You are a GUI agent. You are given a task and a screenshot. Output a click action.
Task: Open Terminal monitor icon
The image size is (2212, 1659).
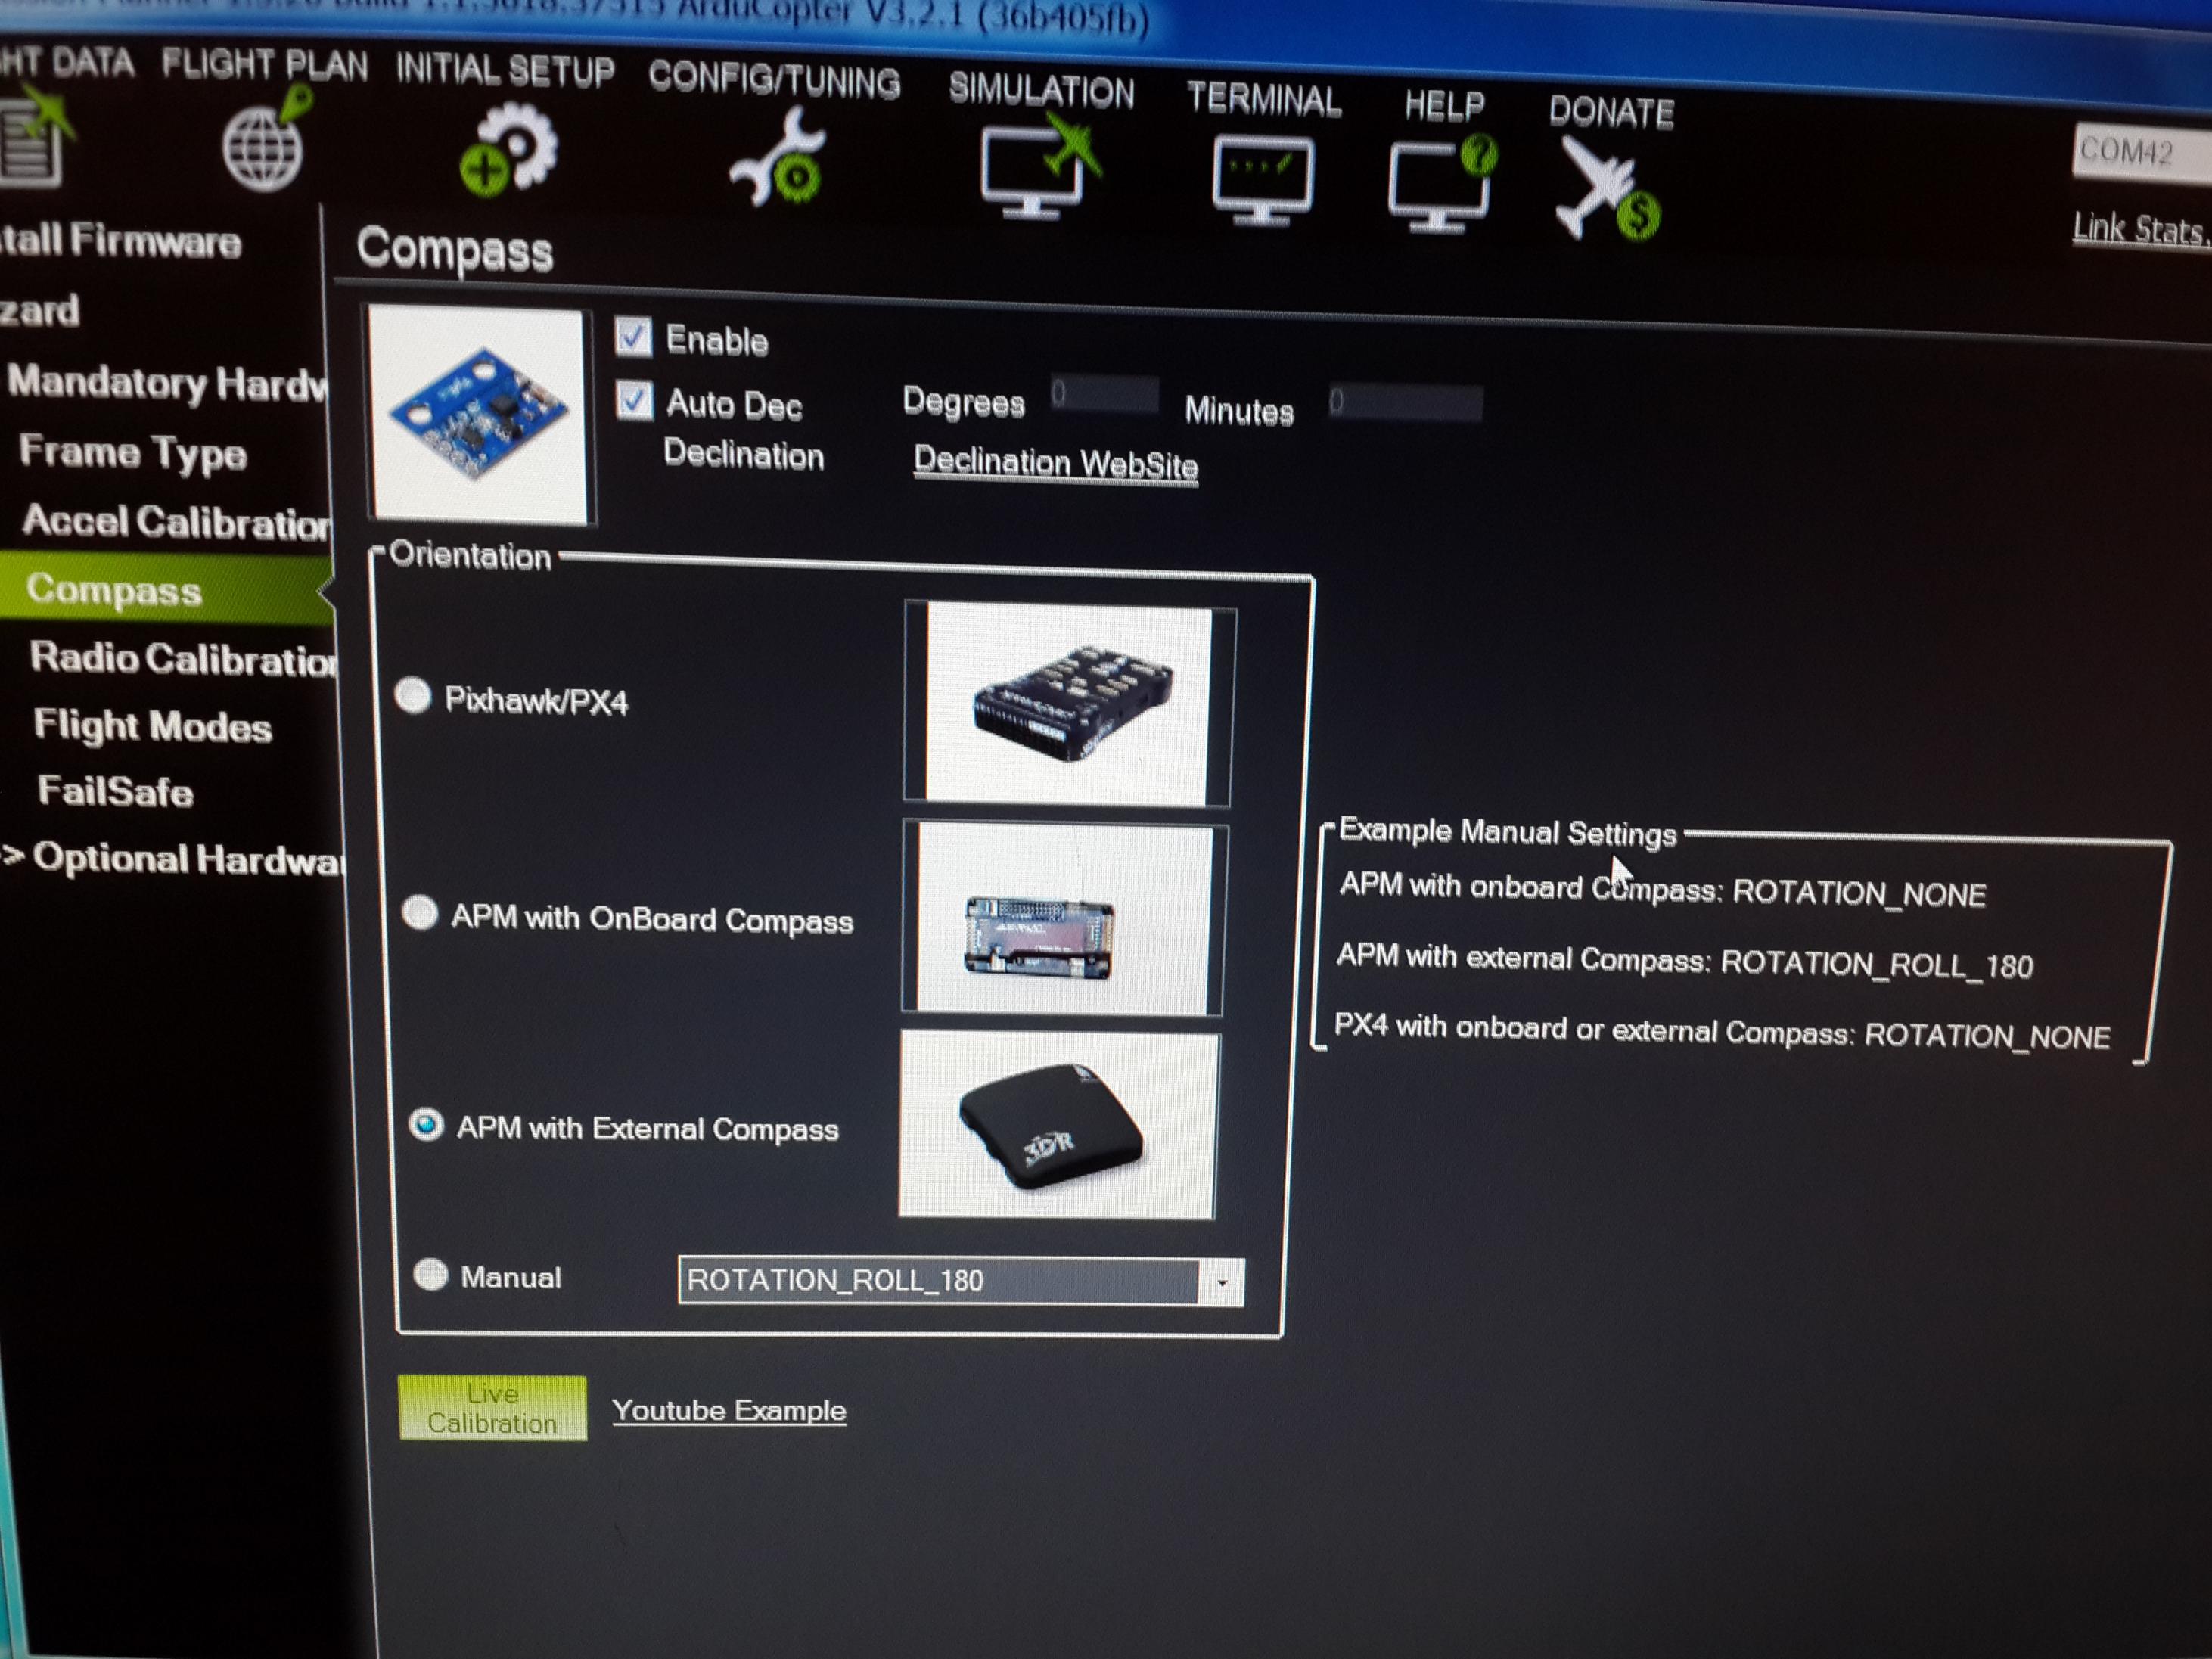point(1262,180)
